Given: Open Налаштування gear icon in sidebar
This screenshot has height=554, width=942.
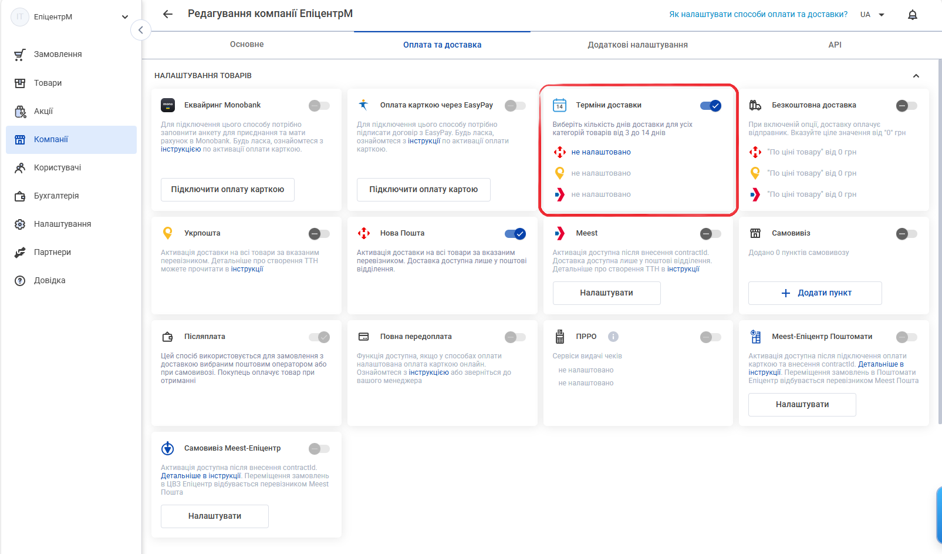Looking at the screenshot, I should click(20, 224).
